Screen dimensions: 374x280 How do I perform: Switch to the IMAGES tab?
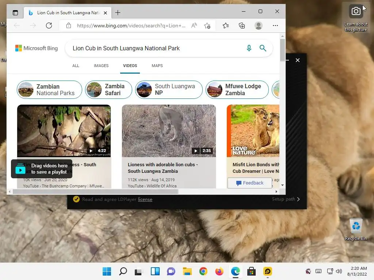point(101,66)
